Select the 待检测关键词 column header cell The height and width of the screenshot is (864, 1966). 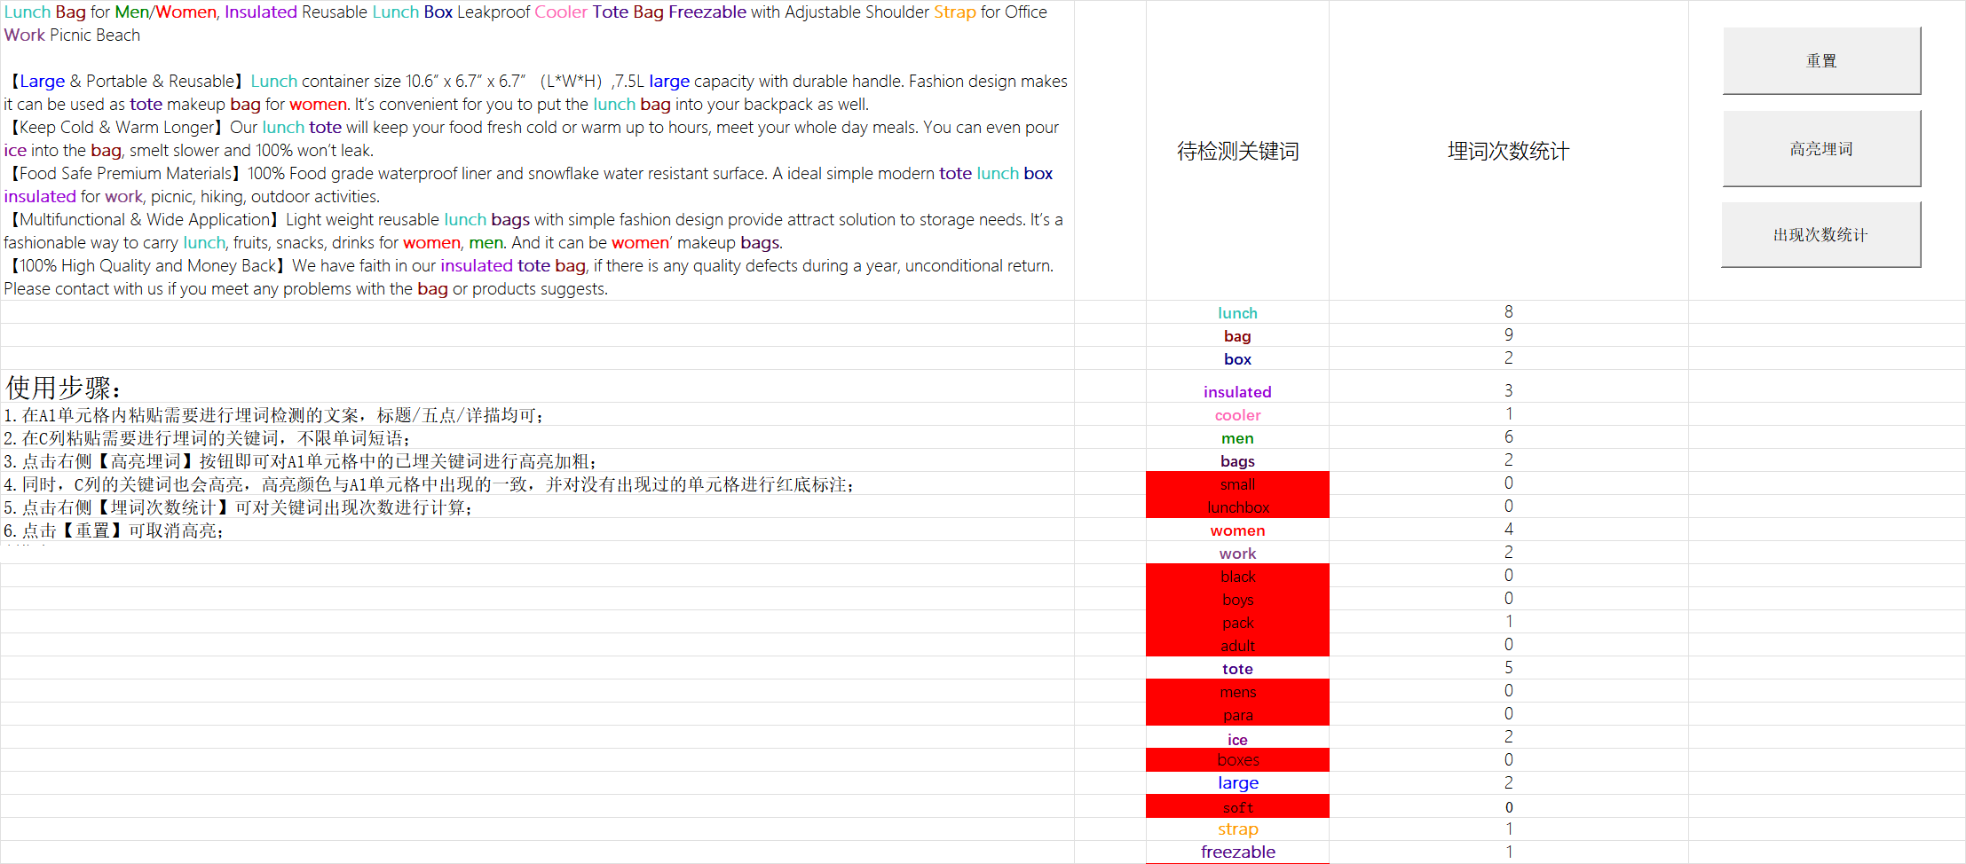tap(1237, 151)
